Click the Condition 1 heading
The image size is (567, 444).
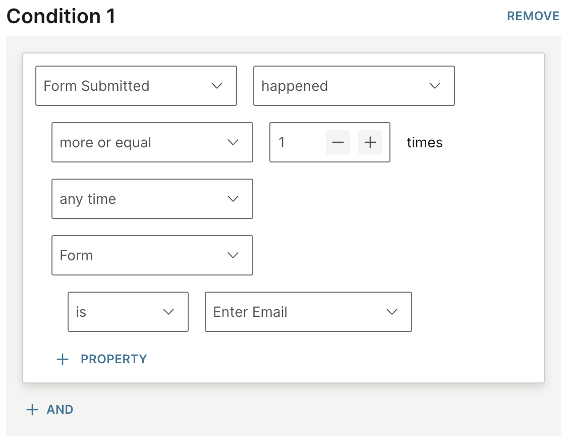[61, 17]
